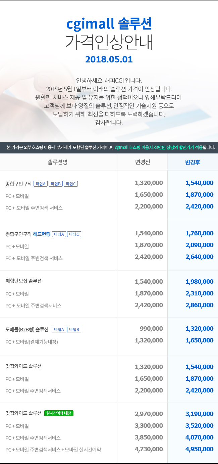Click the 변경후 column header
This screenshot has height=464, width=218.
[x=193, y=162]
